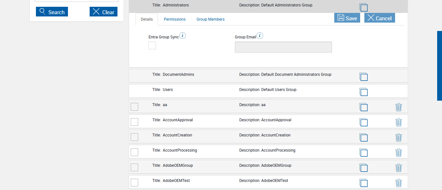Screen dimensions: 442x190
Task: Delete the AccountApproval group
Action: (x=399, y=122)
